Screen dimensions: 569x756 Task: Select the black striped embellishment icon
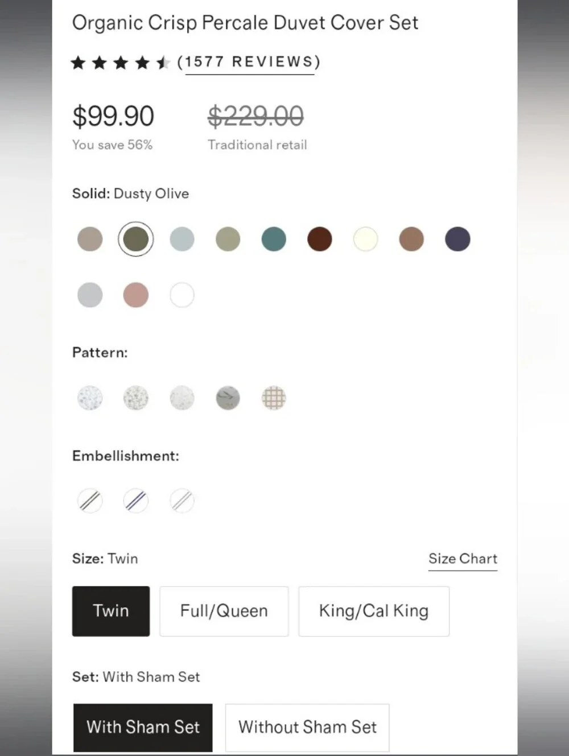click(90, 501)
